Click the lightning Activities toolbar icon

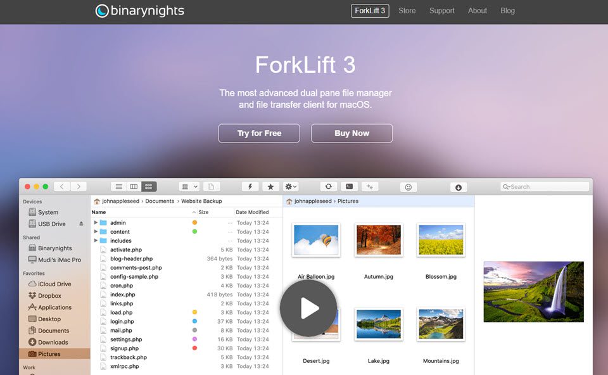(x=250, y=186)
